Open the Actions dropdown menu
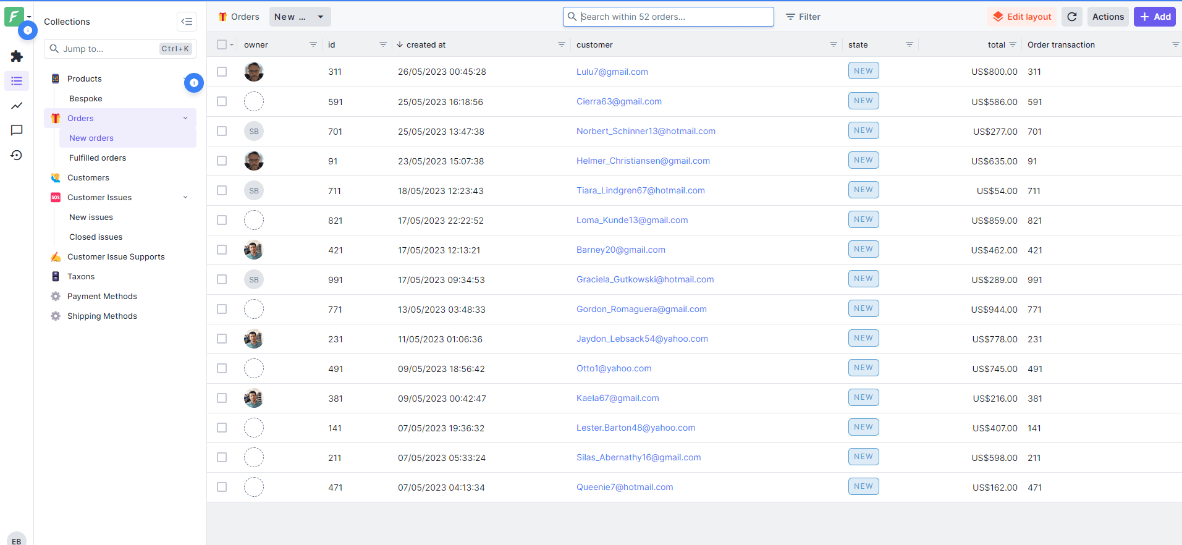 click(1108, 17)
